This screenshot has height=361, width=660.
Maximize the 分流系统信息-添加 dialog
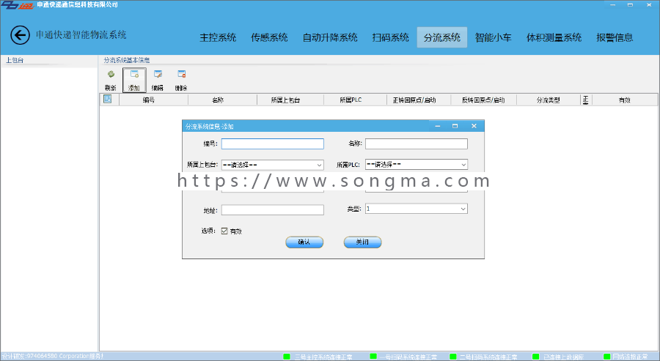[455, 126]
